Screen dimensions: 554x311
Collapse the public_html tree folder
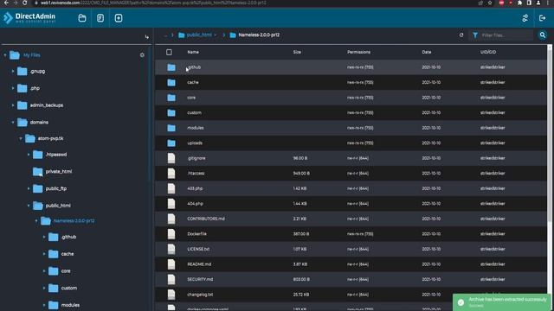(29, 206)
